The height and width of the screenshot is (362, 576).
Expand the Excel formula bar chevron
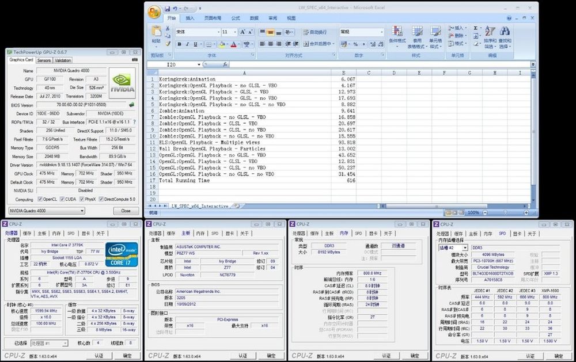[x=533, y=64]
